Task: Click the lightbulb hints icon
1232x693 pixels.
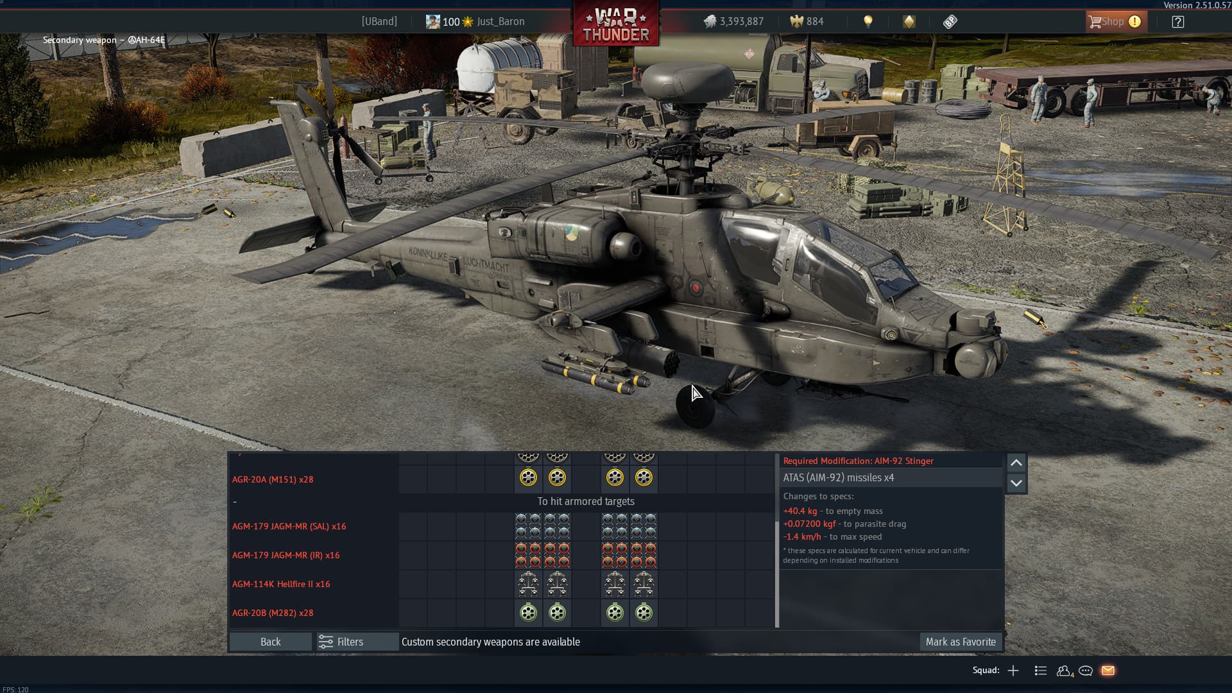Action: click(x=868, y=22)
